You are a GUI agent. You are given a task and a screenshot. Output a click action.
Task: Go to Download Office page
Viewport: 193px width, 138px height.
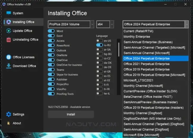click(24, 66)
